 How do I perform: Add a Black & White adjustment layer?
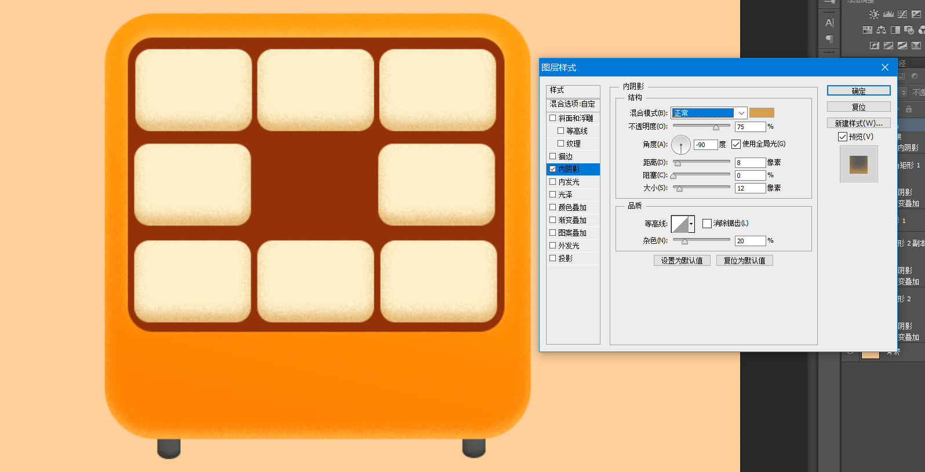click(895, 30)
